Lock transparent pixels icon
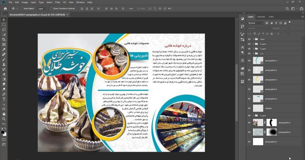This screenshot has height=160, width=305. tap(254, 34)
